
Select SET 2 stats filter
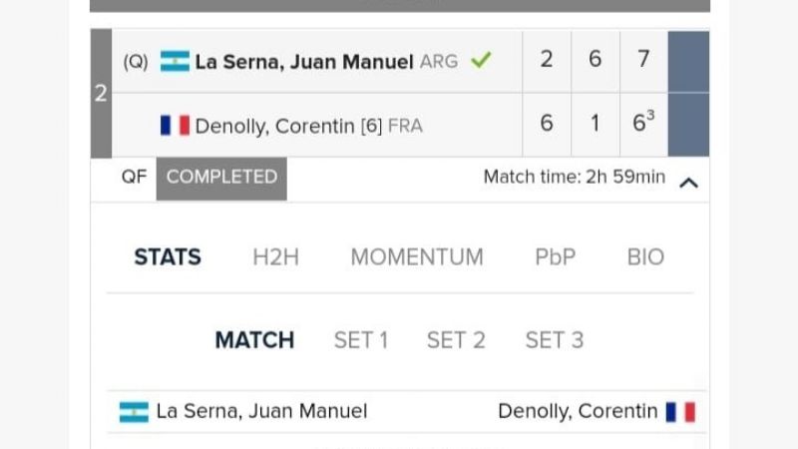456,340
